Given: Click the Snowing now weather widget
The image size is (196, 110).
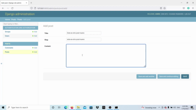Looking at the screenshot, I should point(149,108).
